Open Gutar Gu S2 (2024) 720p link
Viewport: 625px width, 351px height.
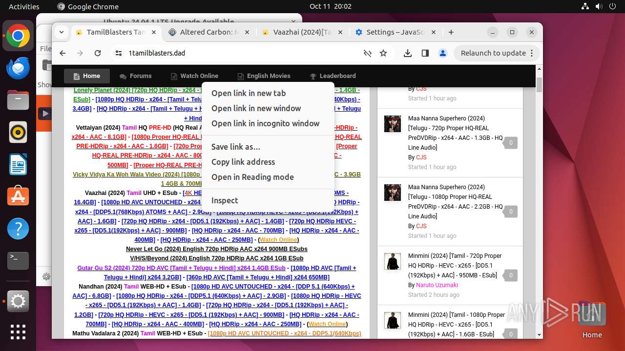(x=181, y=268)
